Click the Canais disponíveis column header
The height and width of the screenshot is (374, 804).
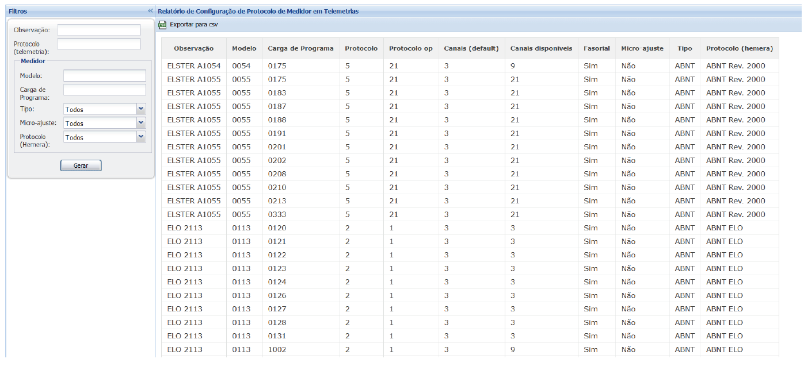(x=541, y=48)
